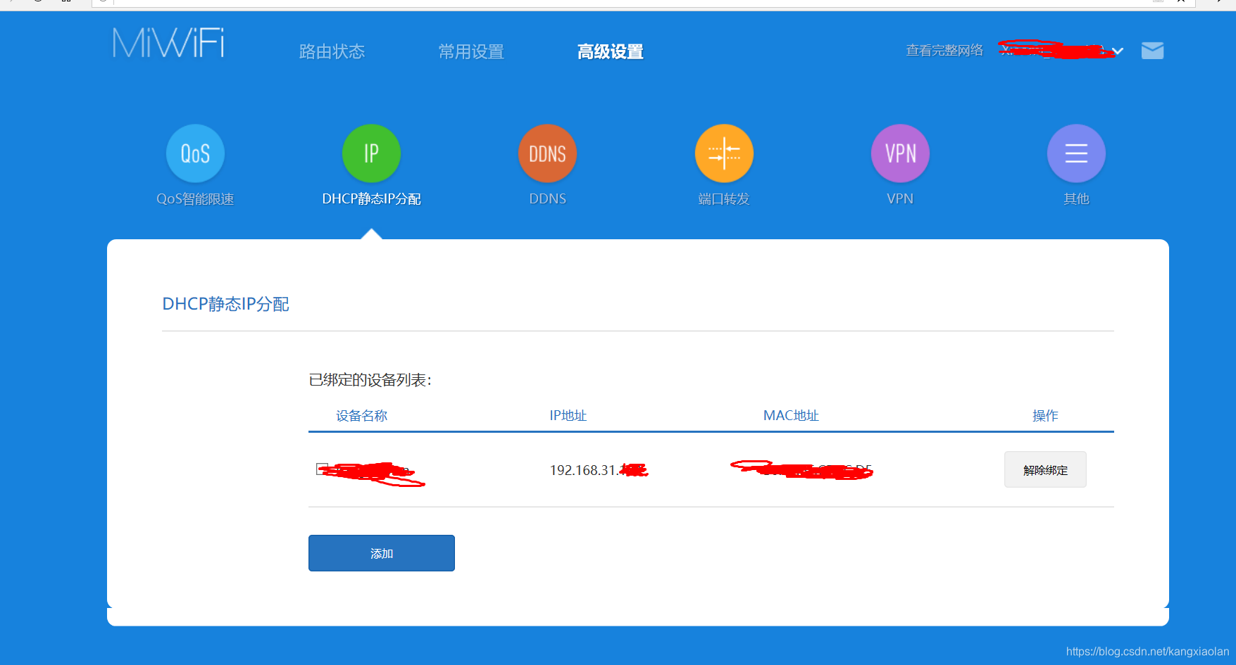Click the mail envelope icon

point(1152,51)
